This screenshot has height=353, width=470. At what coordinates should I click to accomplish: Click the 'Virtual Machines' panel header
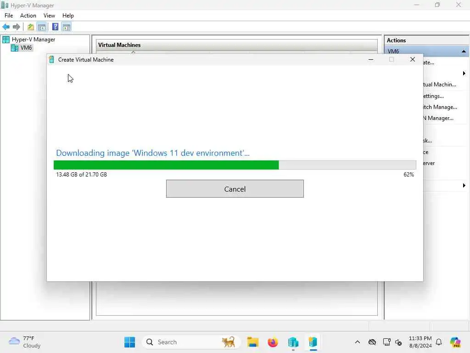point(119,45)
